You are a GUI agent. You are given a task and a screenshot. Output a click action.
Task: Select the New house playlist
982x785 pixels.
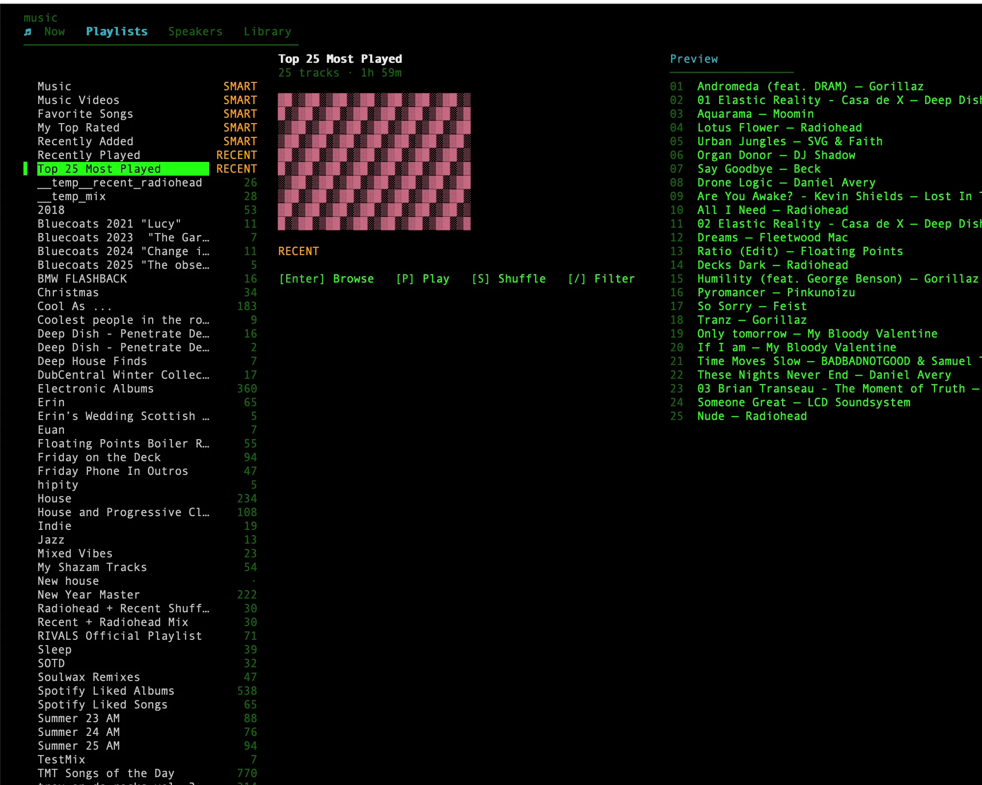pyautogui.click(x=147, y=581)
